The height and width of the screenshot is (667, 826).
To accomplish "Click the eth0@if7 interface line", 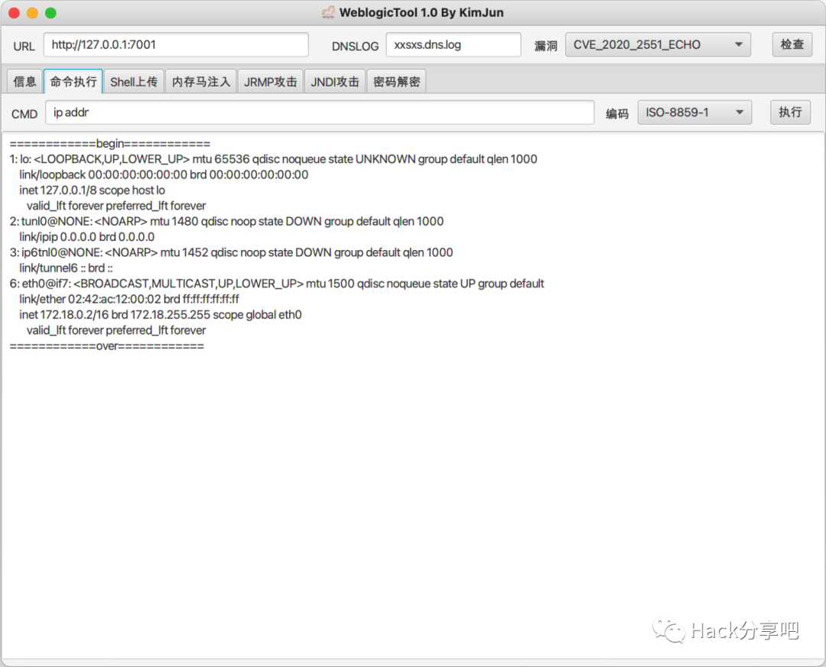I will (277, 284).
